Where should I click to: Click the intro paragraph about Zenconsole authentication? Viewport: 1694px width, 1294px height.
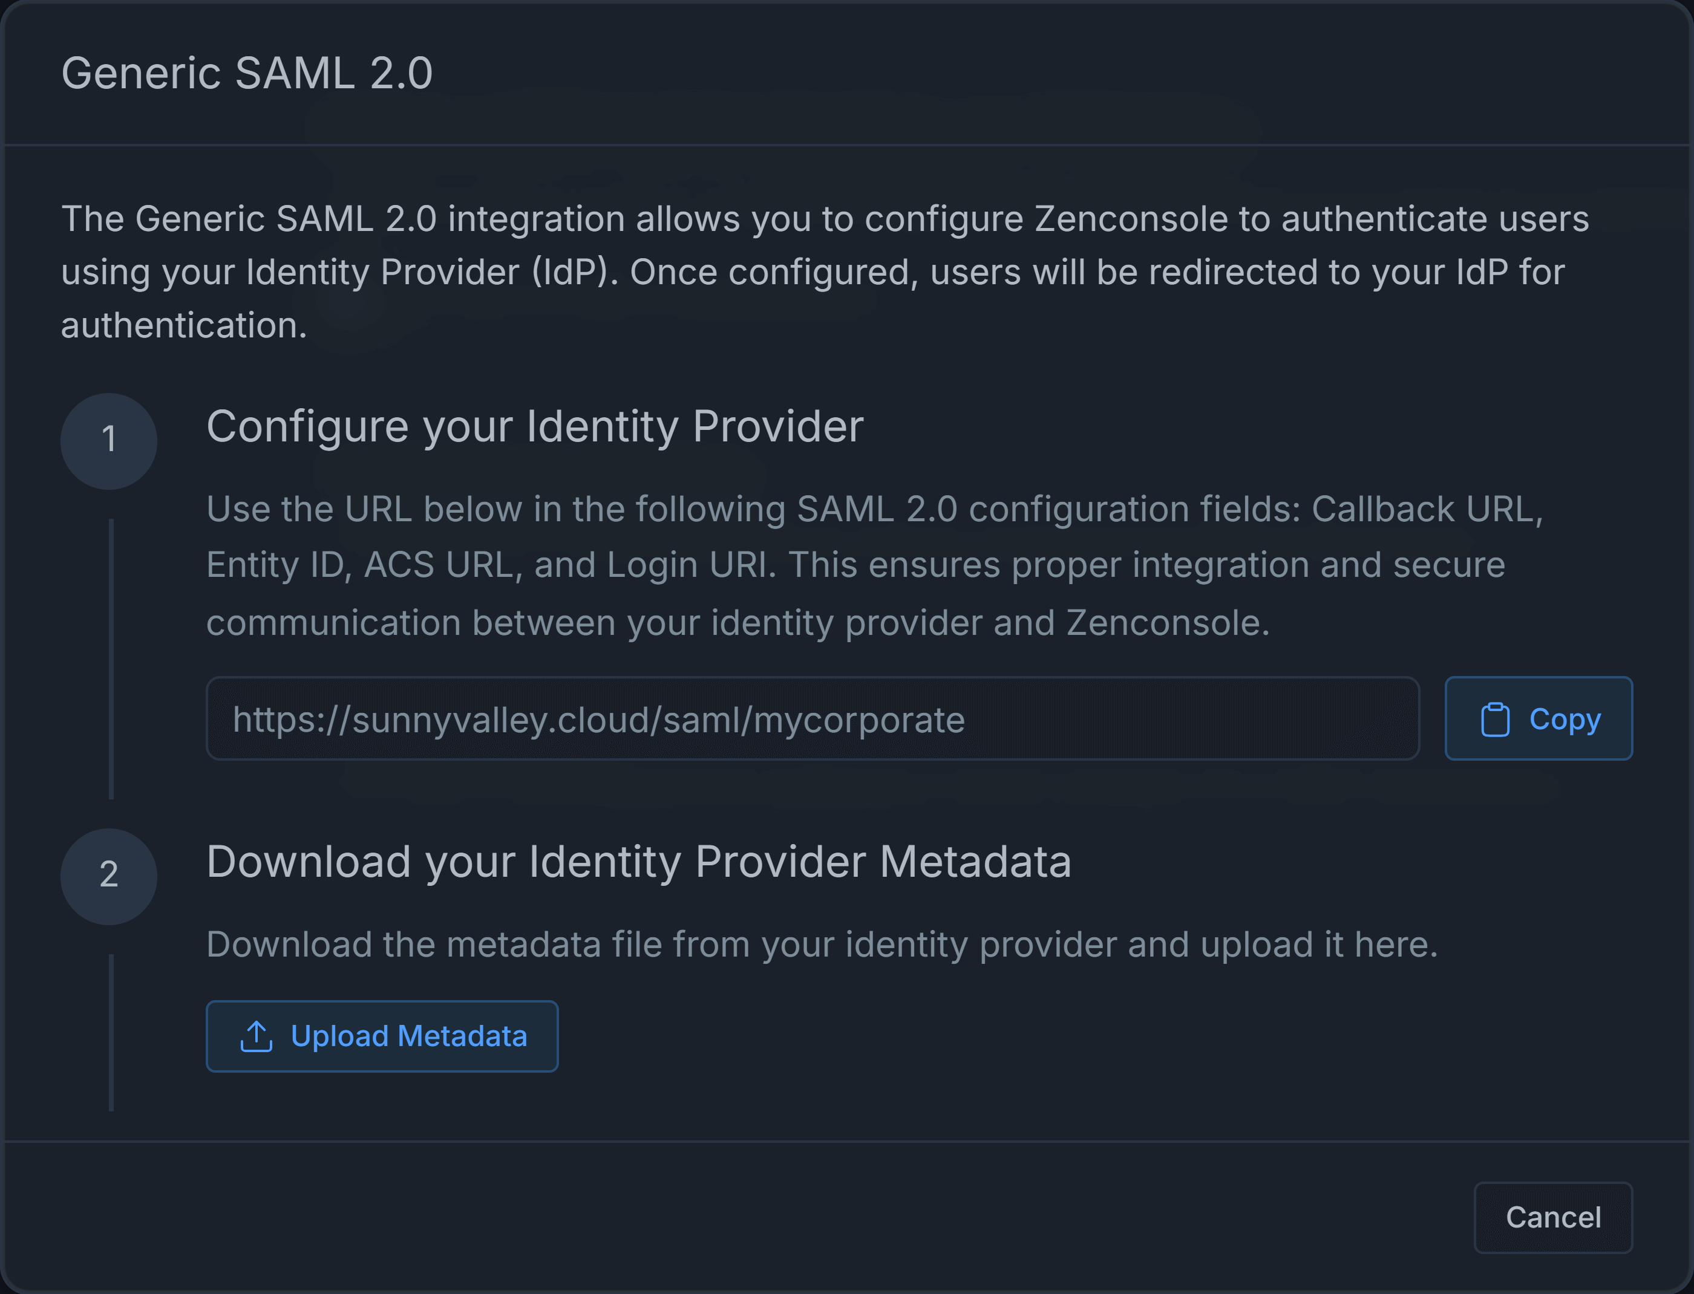pyautogui.click(x=825, y=271)
